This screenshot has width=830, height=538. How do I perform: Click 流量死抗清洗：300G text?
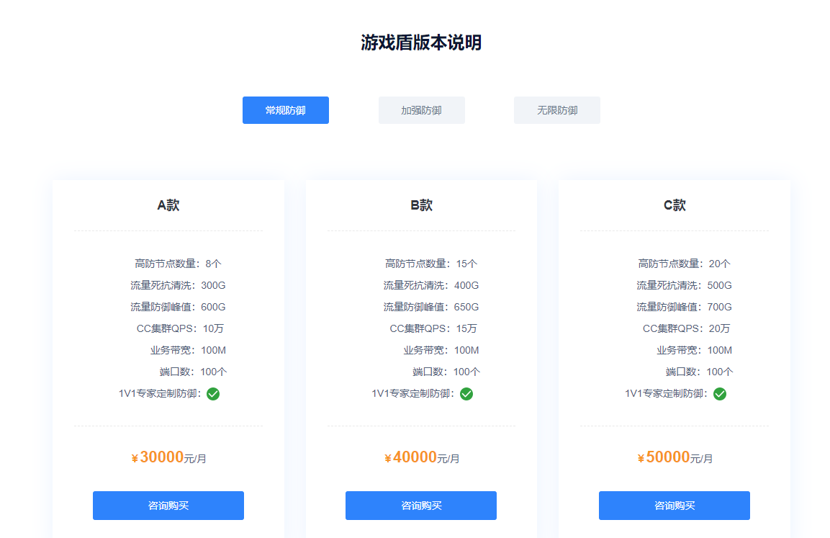[178, 285]
